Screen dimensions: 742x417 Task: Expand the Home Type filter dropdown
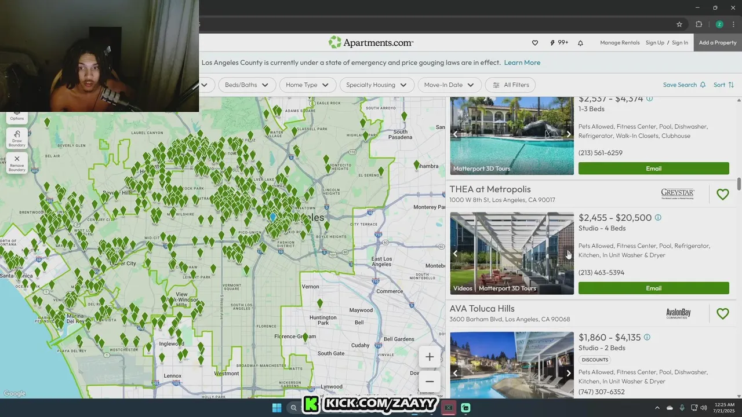[307, 85]
